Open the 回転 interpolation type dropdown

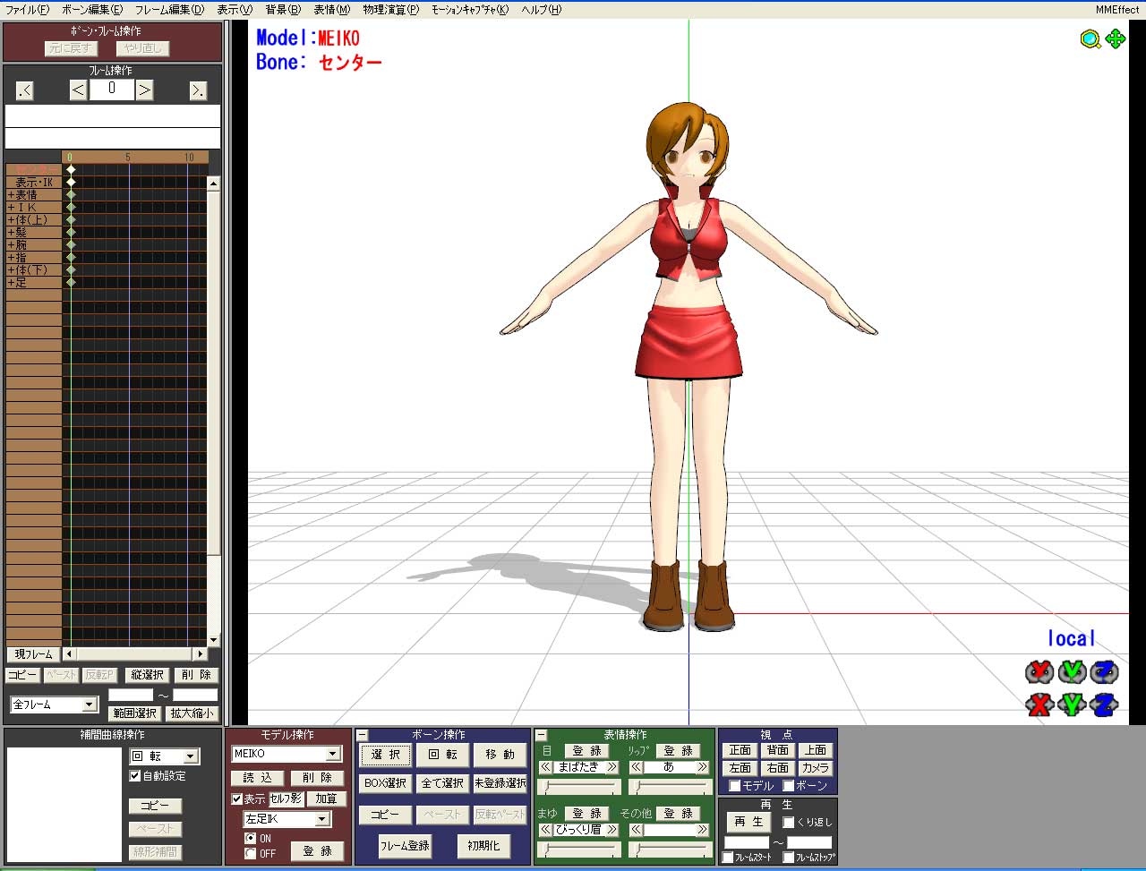coord(190,757)
